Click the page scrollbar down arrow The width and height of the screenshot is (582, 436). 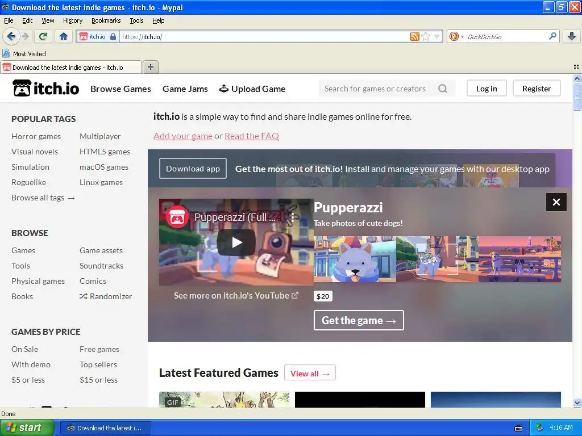point(577,403)
